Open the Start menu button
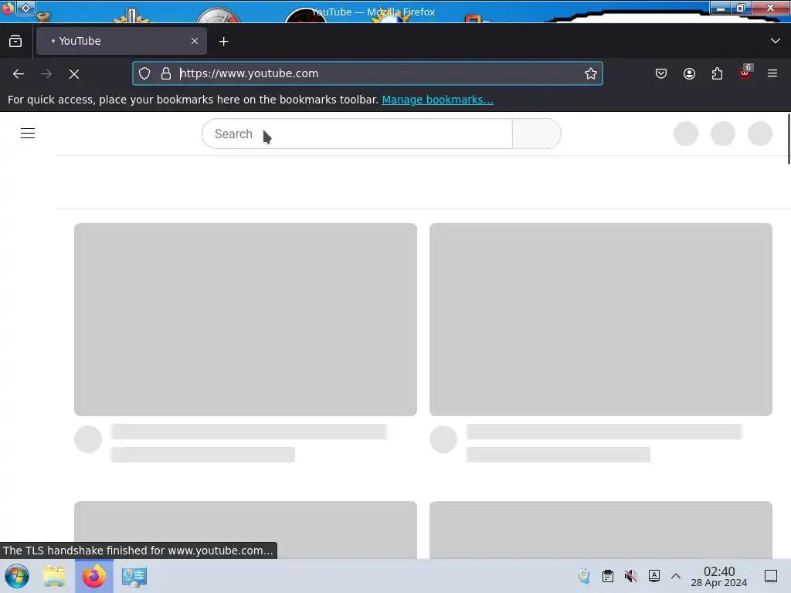Viewport: 791px width, 593px height. [17, 576]
